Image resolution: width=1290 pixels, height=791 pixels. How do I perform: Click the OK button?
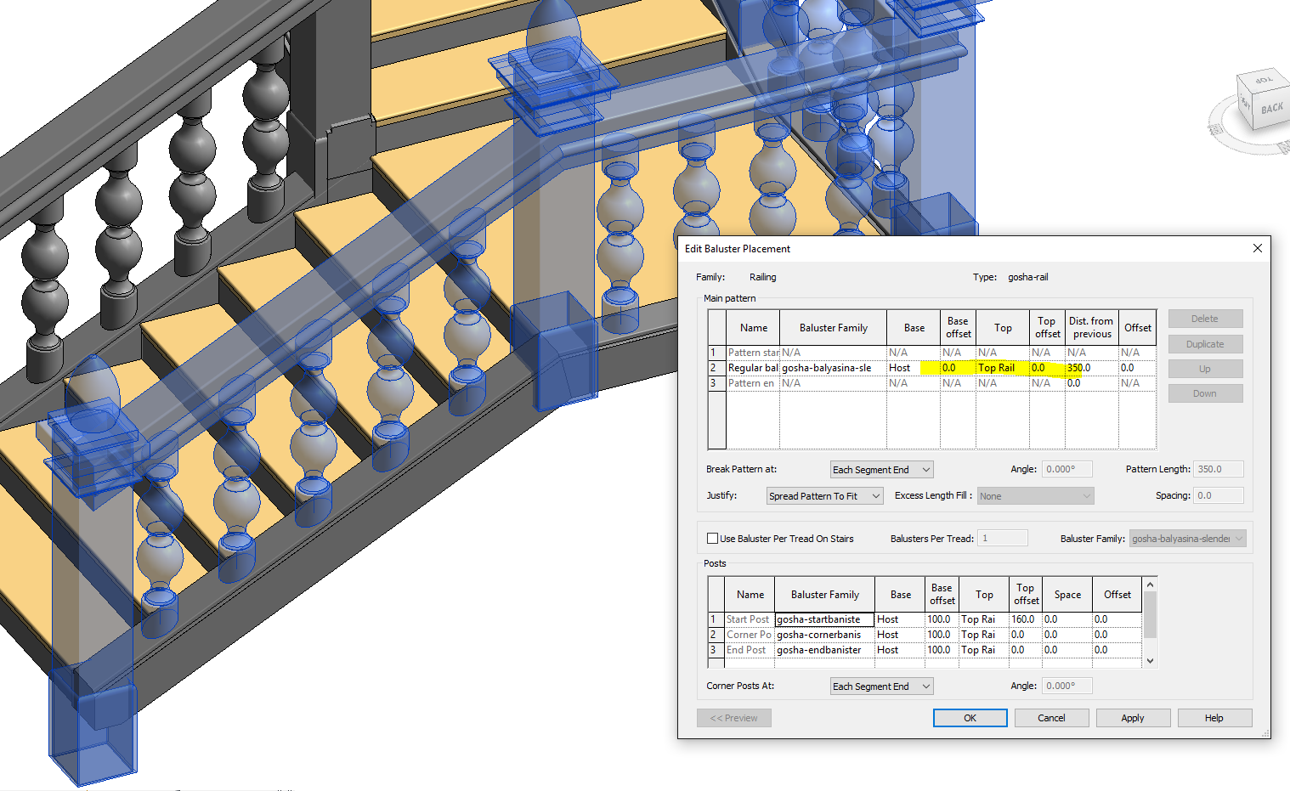970,718
